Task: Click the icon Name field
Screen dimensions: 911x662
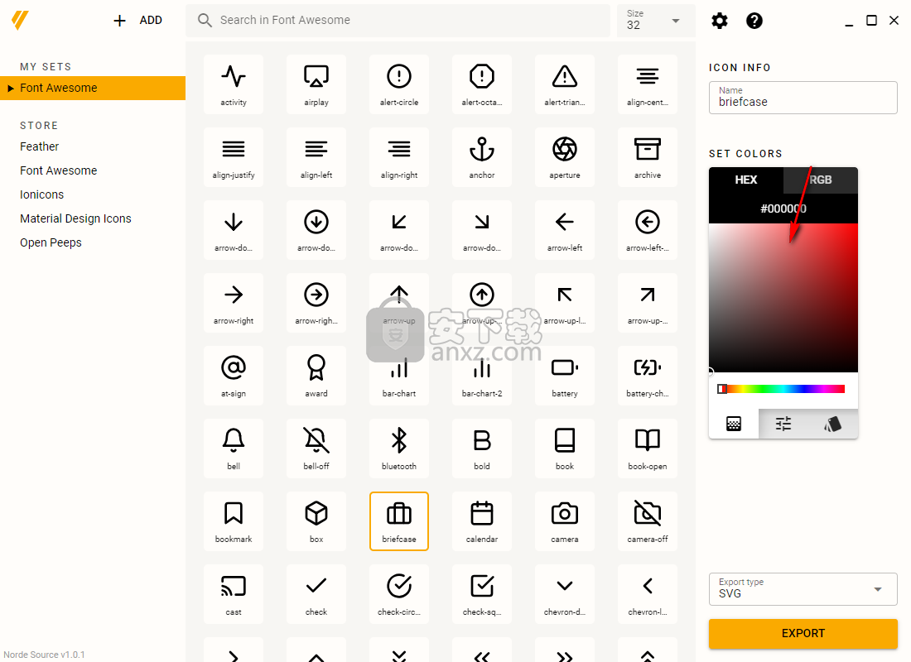Action: [x=803, y=98]
